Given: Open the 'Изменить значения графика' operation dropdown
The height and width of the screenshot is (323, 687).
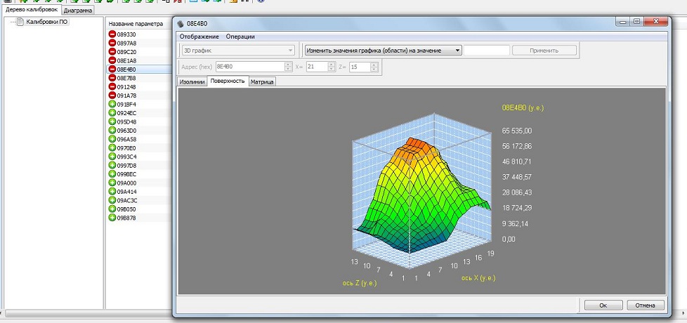Looking at the screenshot, I should click(x=383, y=51).
